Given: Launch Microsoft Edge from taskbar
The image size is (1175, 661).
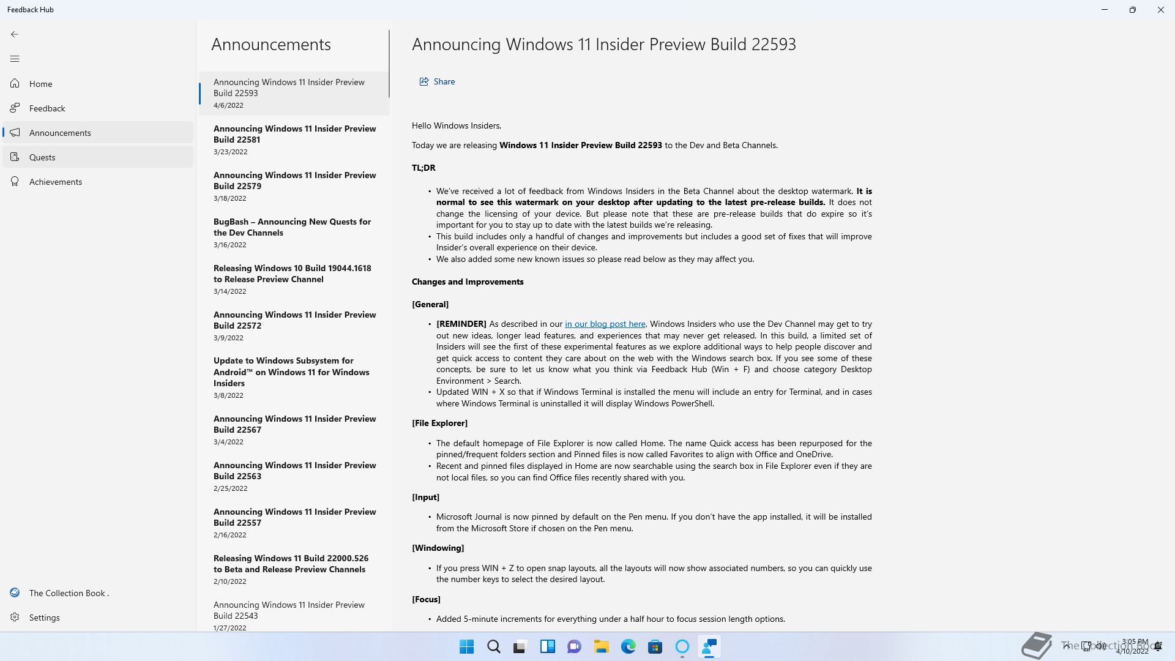Looking at the screenshot, I should tap(628, 647).
